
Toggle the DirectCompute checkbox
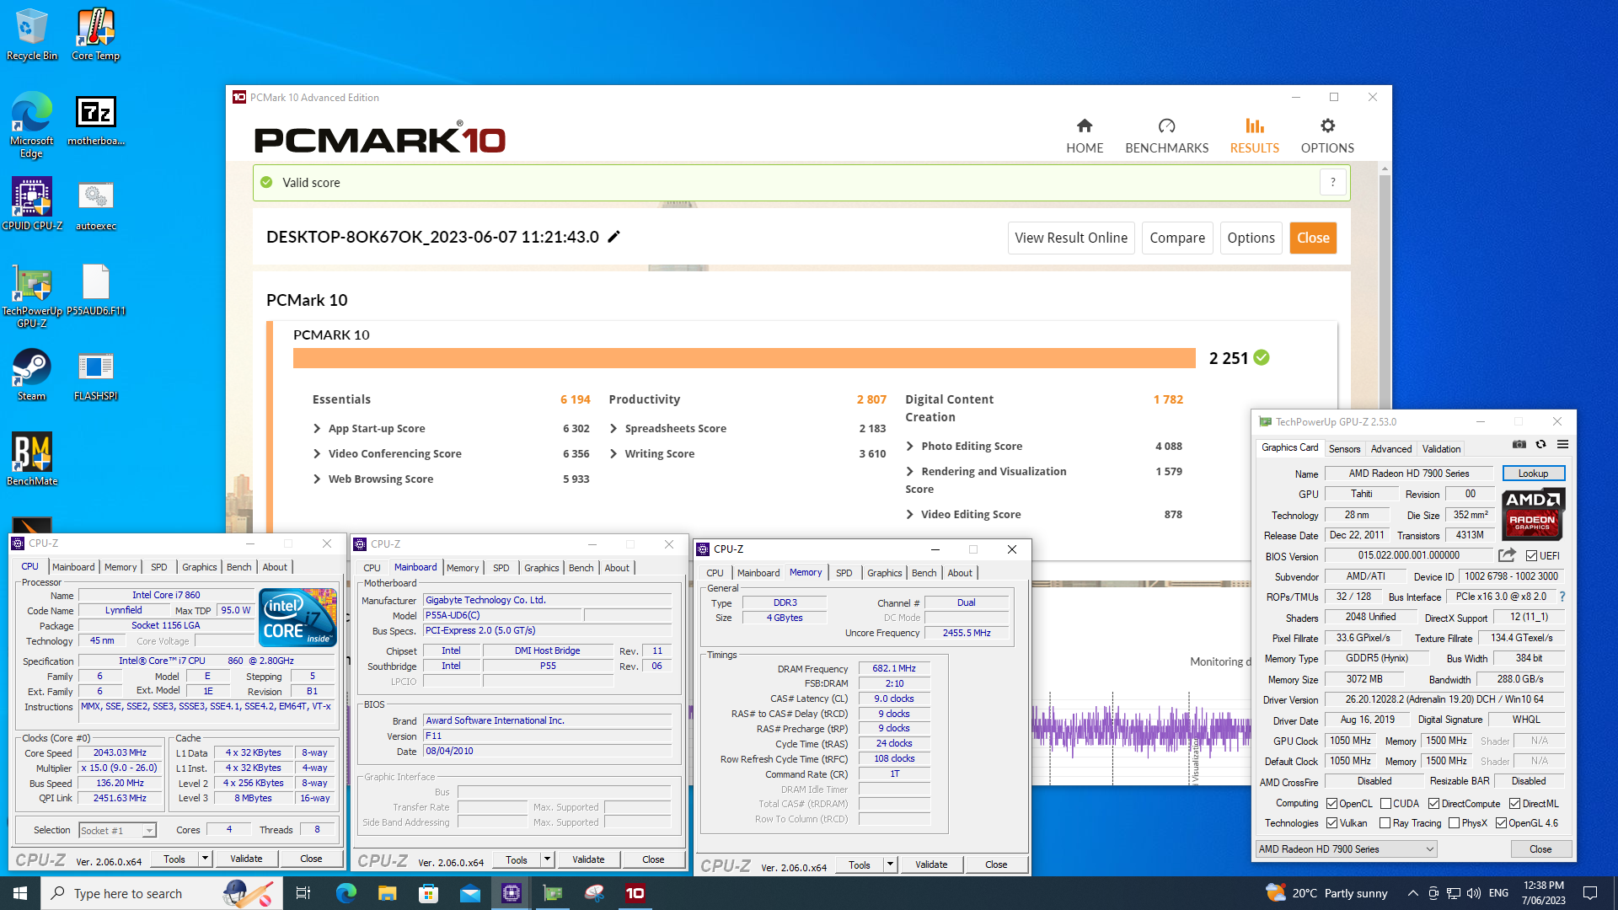tap(1433, 804)
